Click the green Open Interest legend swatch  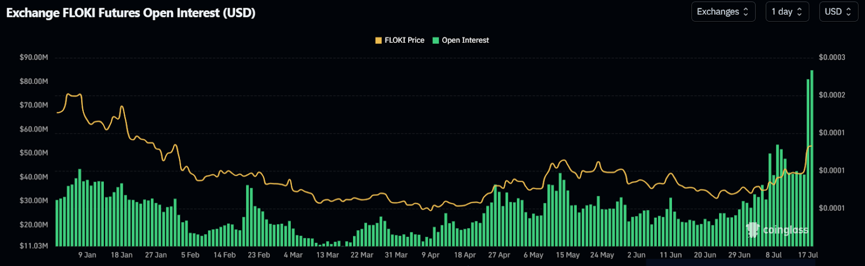[x=436, y=41]
